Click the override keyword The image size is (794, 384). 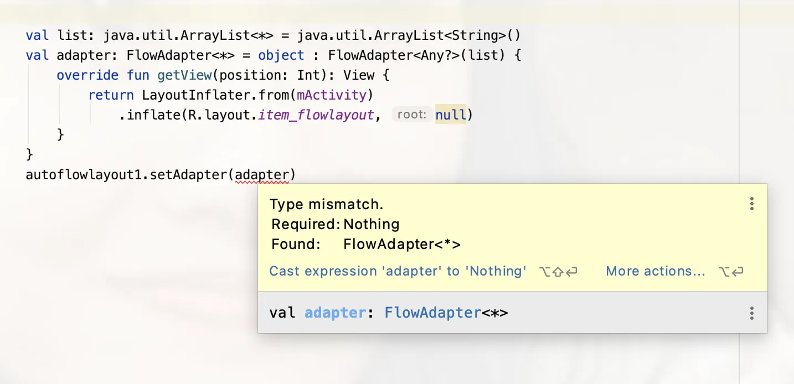click(87, 75)
